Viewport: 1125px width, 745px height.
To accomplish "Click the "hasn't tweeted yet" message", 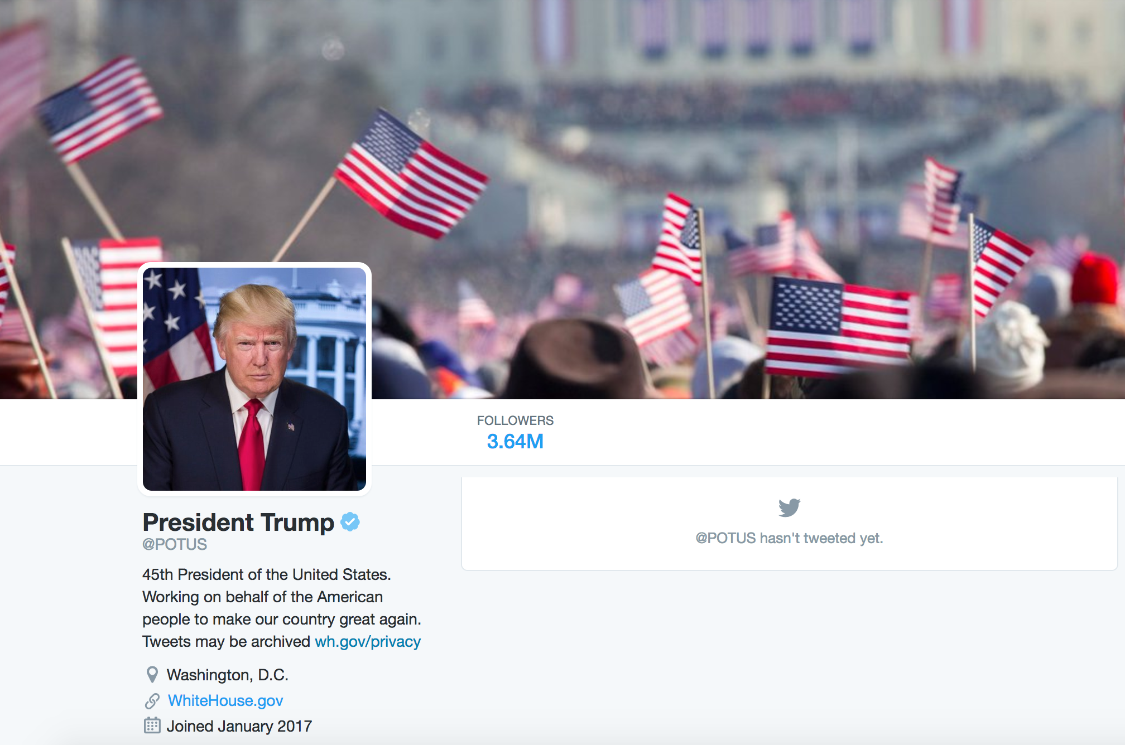I will tap(789, 538).
